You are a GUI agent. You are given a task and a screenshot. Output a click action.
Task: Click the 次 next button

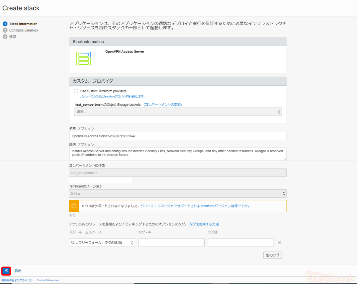click(6, 271)
